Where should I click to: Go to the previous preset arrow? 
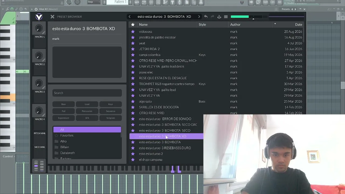point(129,17)
